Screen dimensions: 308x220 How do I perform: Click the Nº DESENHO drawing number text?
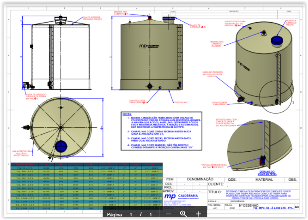[251, 205]
